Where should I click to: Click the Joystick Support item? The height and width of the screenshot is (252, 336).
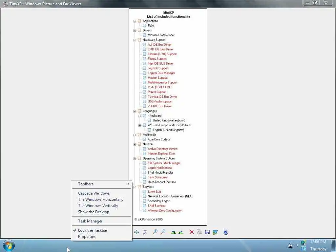tap(158, 68)
